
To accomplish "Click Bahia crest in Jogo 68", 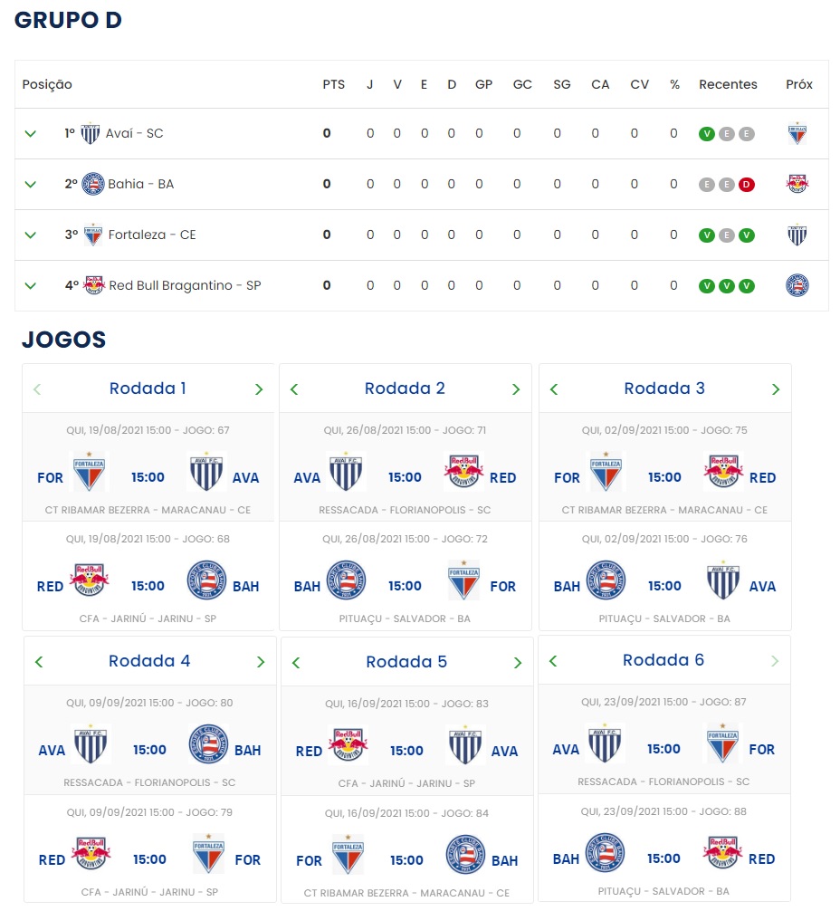I will click(206, 580).
